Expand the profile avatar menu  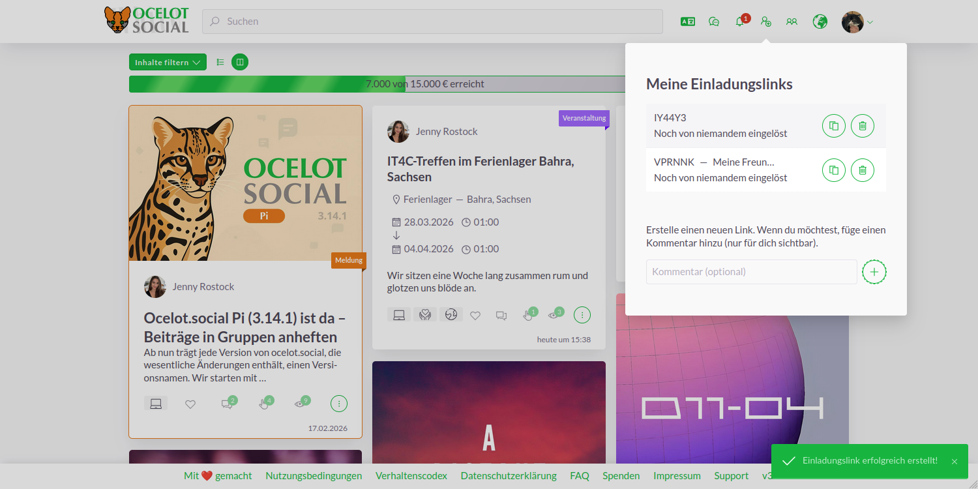tap(856, 22)
